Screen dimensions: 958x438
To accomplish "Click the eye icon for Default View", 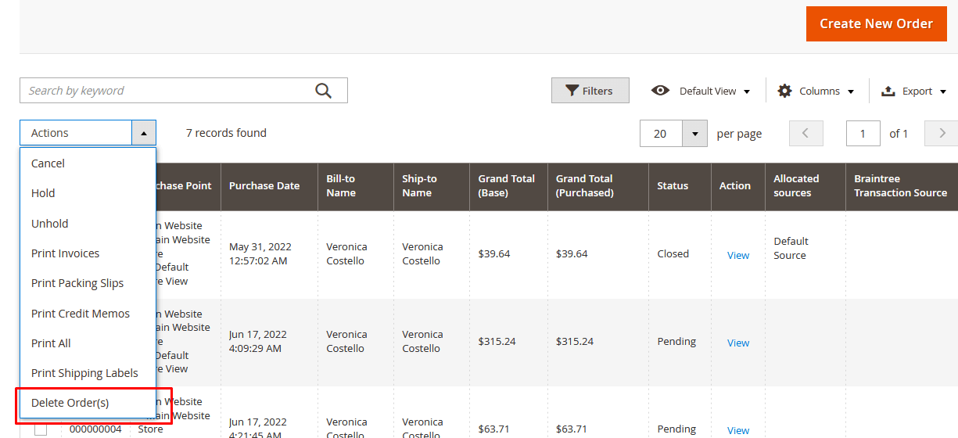I will (x=661, y=91).
